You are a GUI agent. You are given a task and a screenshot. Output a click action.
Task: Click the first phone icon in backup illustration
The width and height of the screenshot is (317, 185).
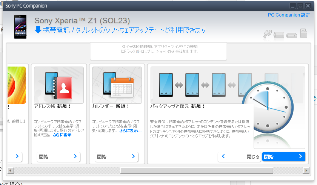coord(166,85)
